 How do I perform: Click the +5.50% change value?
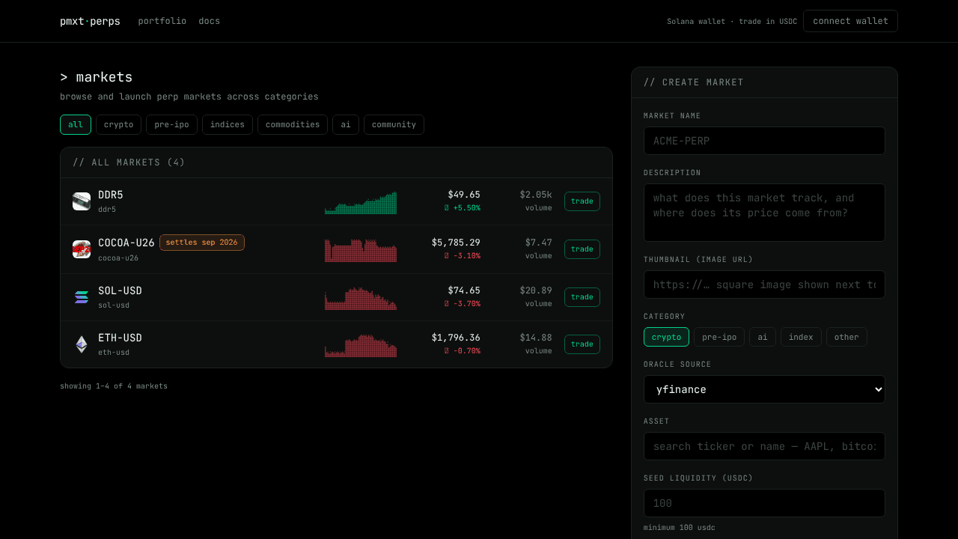pos(463,208)
